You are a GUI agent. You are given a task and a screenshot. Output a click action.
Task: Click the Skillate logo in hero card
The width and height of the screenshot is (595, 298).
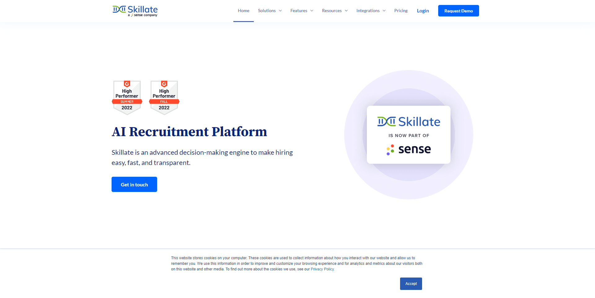[x=408, y=122]
